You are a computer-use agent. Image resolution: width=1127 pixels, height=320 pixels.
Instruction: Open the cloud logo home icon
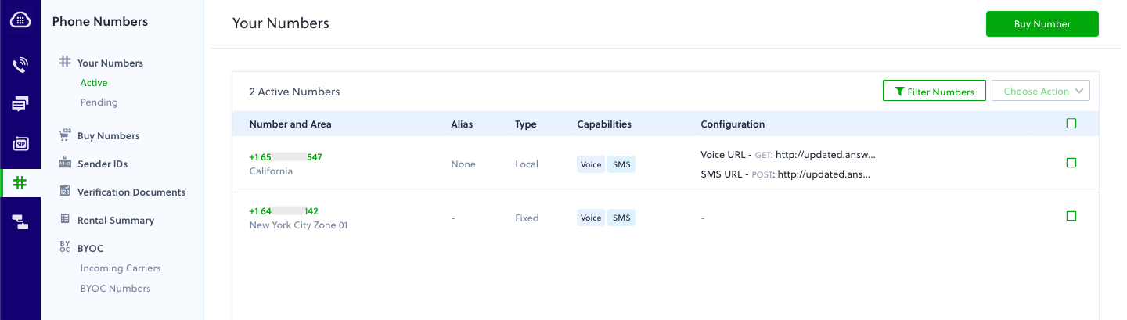pyautogui.click(x=20, y=21)
